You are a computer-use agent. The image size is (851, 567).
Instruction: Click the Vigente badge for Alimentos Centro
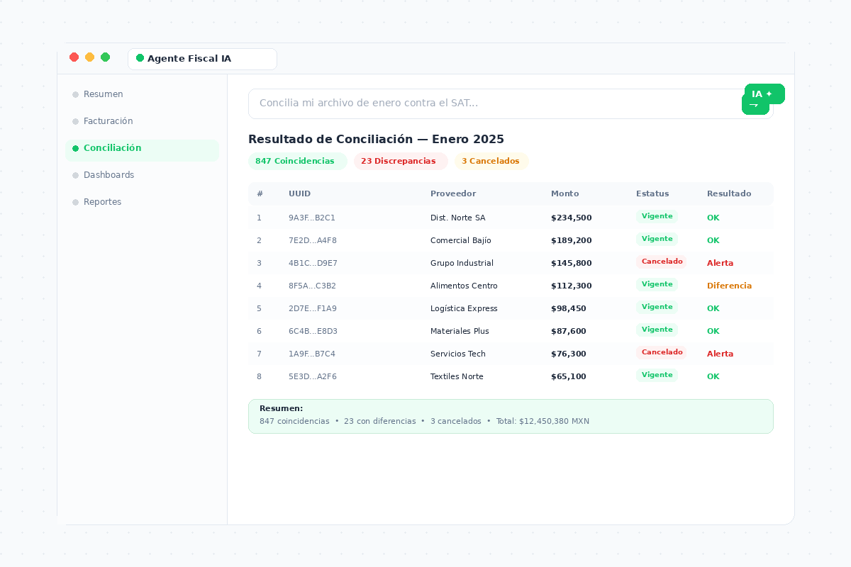[x=657, y=284]
